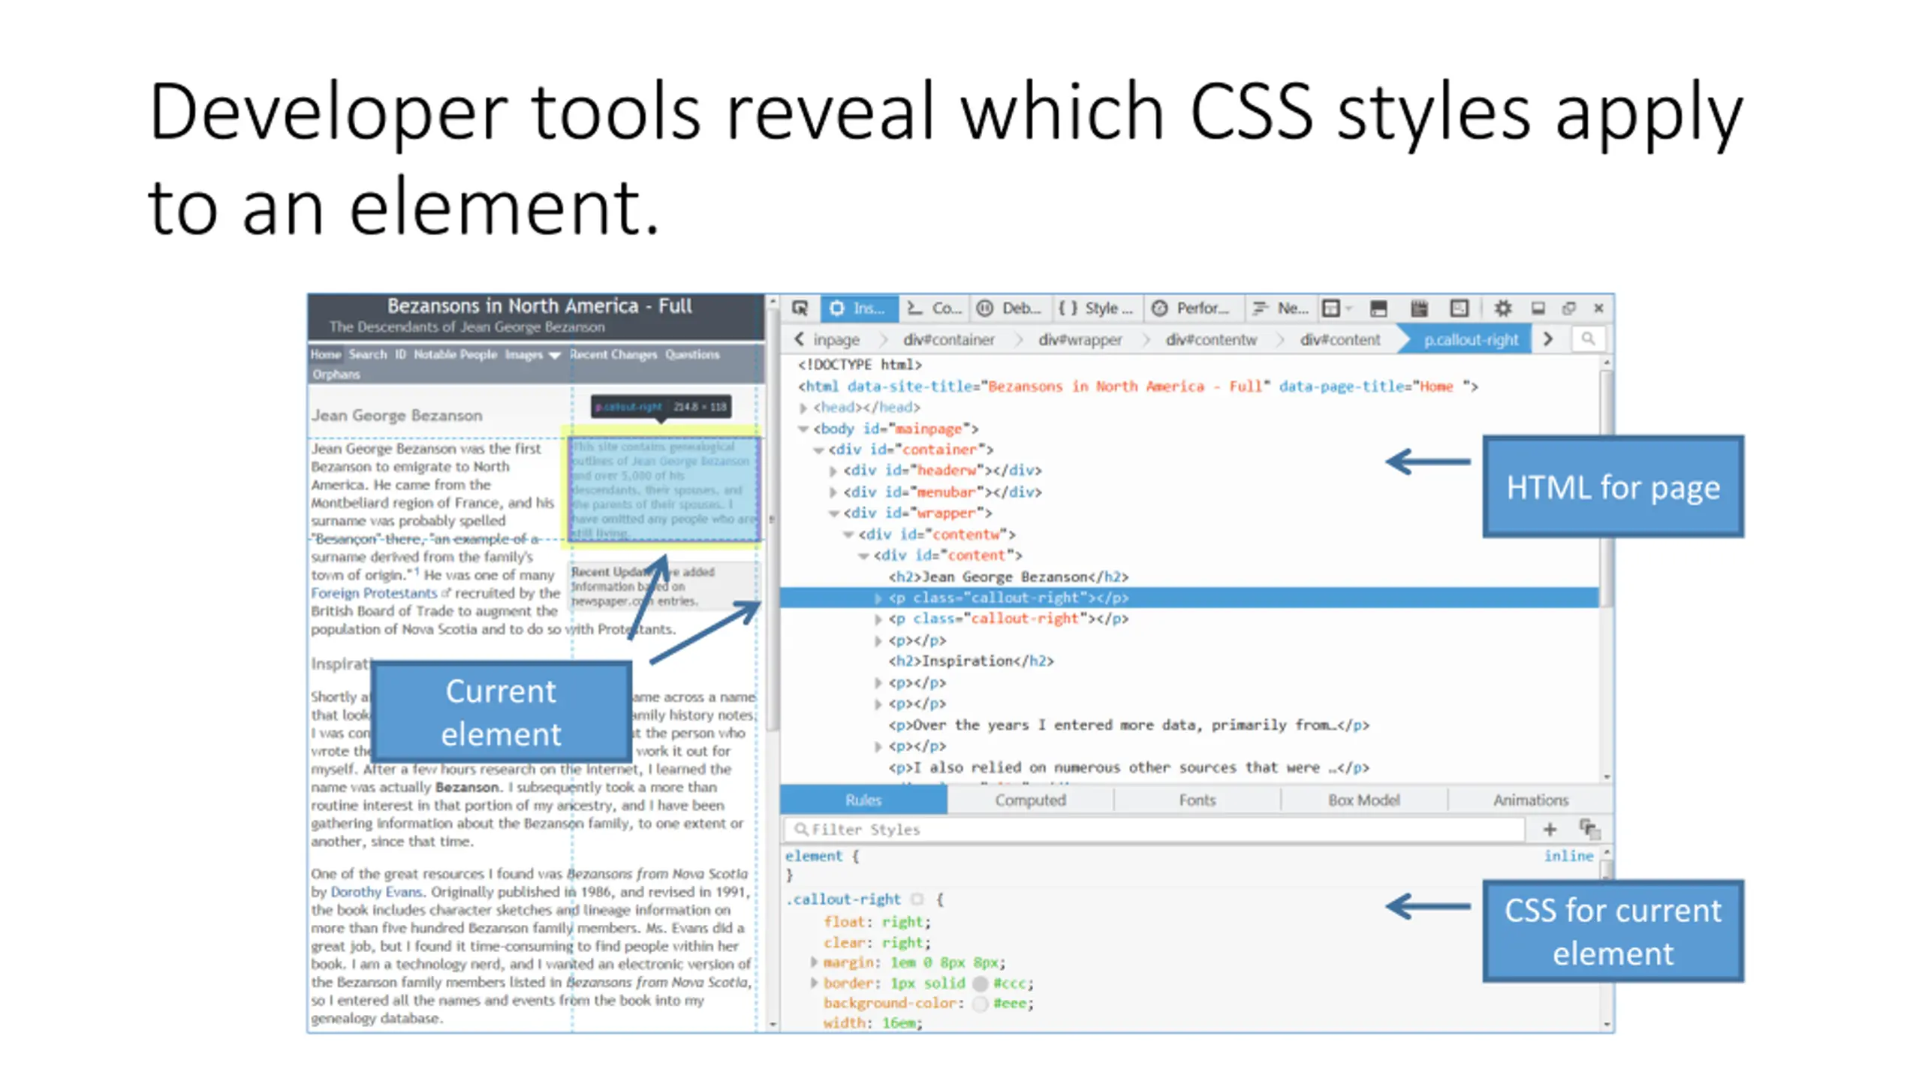
Task: Switch to the Console panel
Action: coord(934,308)
